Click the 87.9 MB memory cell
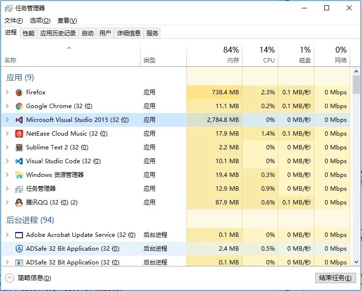Viewport: 362px width, 291px height. [214, 203]
